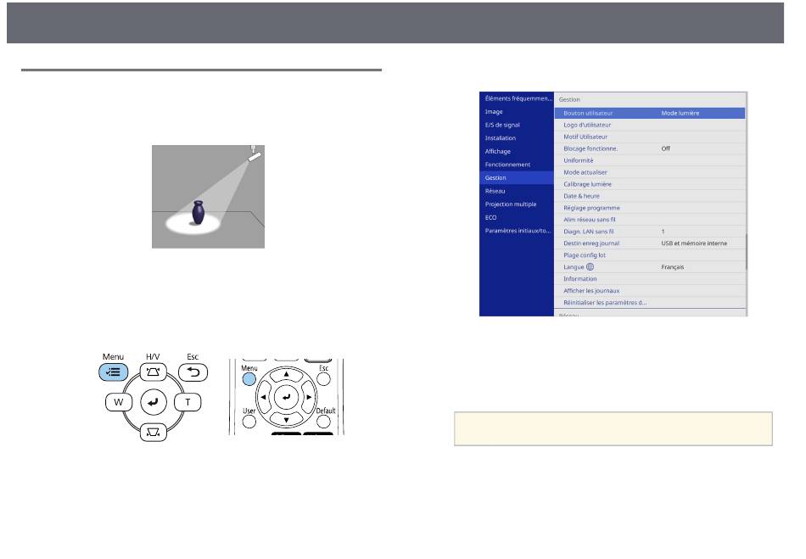The width and height of the screenshot is (806, 559).
Task: Select the Information setting
Action: (650, 278)
